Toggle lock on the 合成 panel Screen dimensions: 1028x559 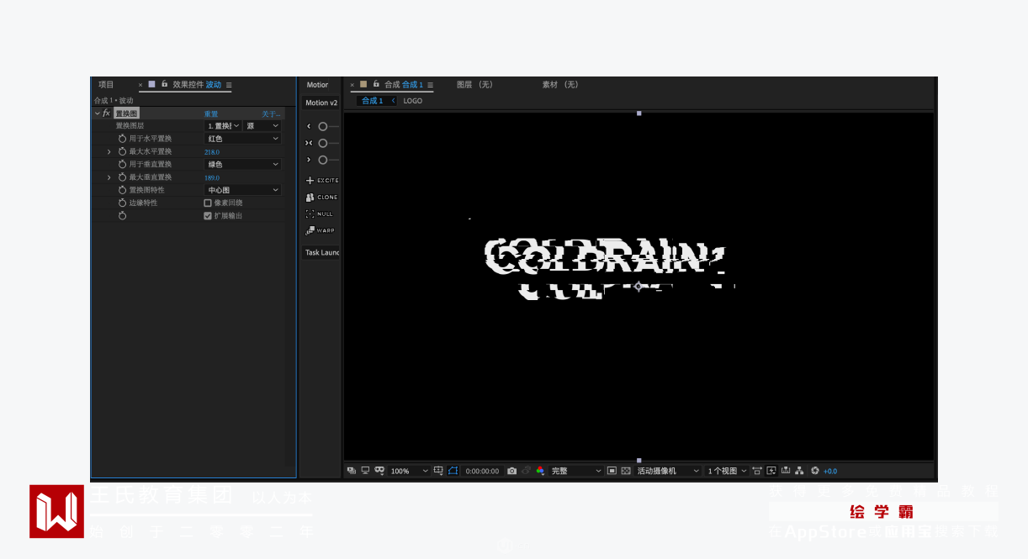click(376, 84)
